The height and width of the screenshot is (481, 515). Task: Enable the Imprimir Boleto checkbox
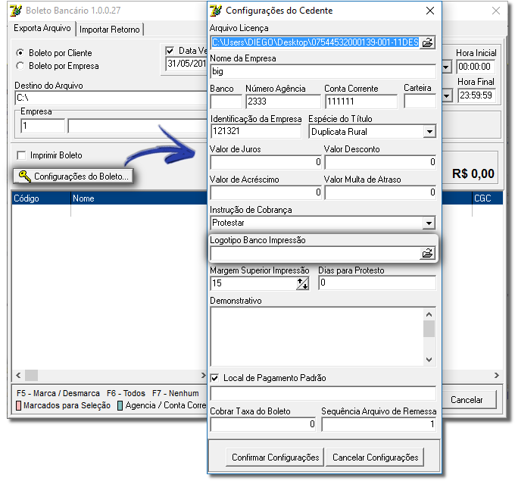click(21, 155)
